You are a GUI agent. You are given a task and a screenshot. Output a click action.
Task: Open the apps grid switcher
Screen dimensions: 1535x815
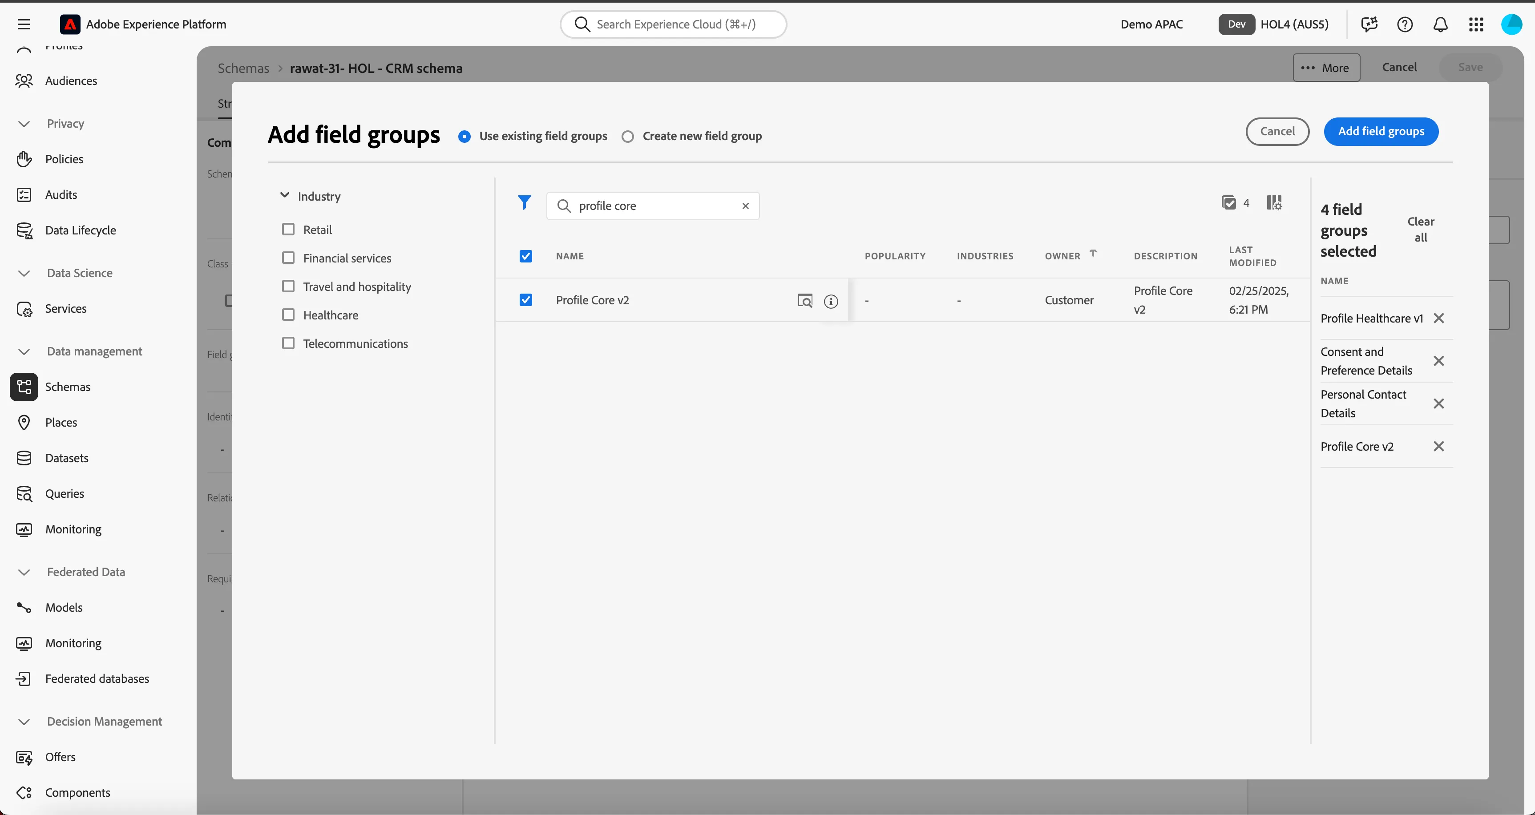coord(1476,24)
